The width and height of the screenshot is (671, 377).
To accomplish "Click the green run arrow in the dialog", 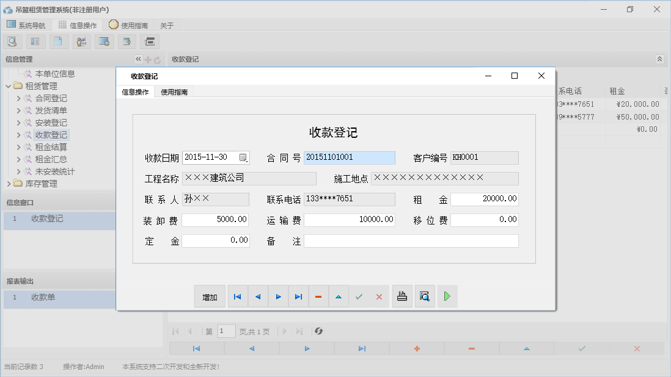I will click(x=447, y=296).
